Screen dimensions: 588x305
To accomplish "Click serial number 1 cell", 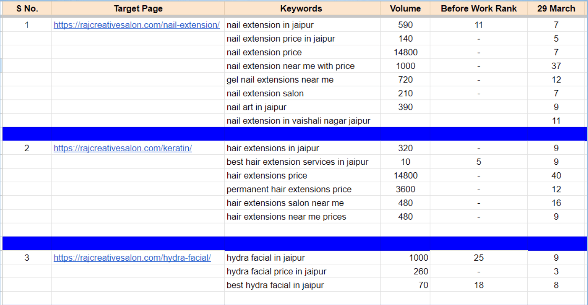I will pyautogui.click(x=27, y=25).
